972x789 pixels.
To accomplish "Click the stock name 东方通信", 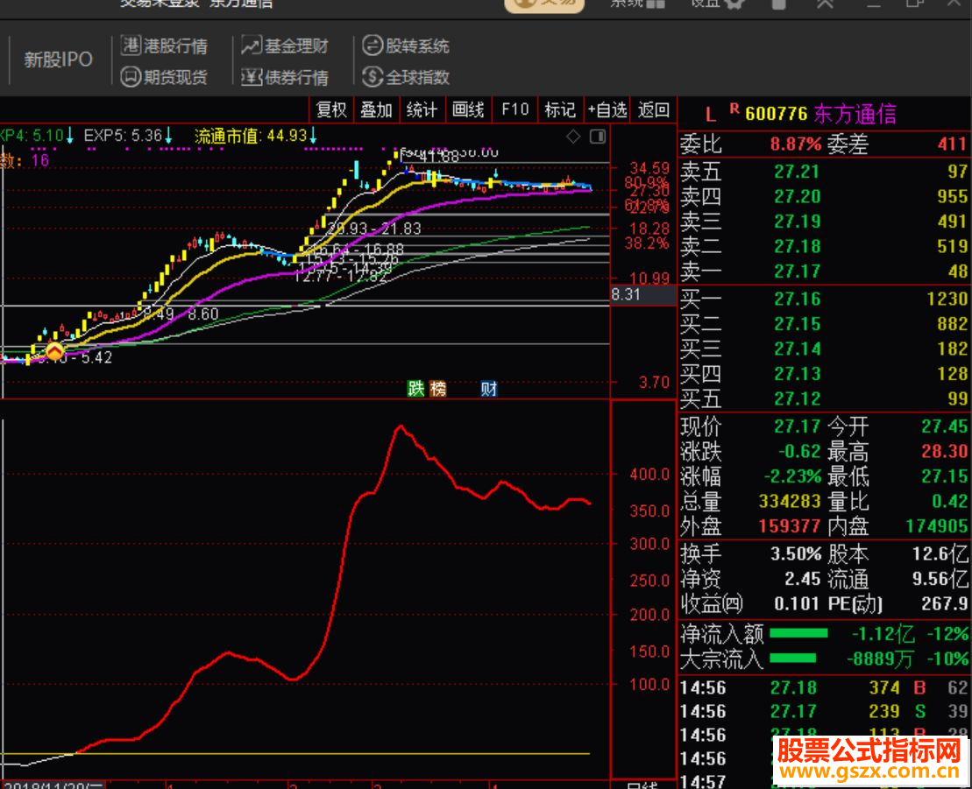I will click(855, 114).
